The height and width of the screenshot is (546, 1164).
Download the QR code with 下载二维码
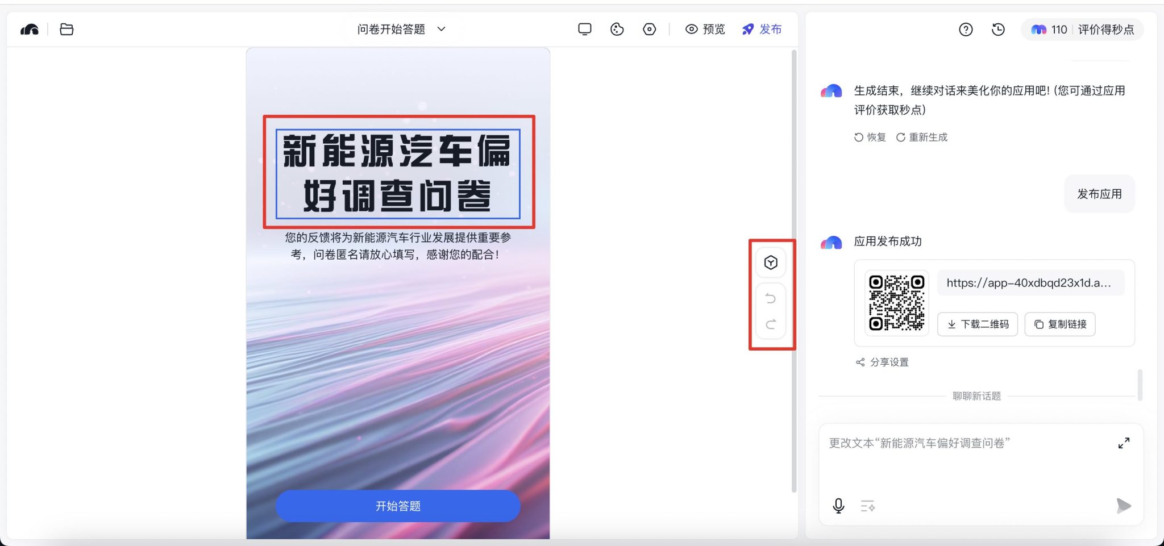[977, 324]
